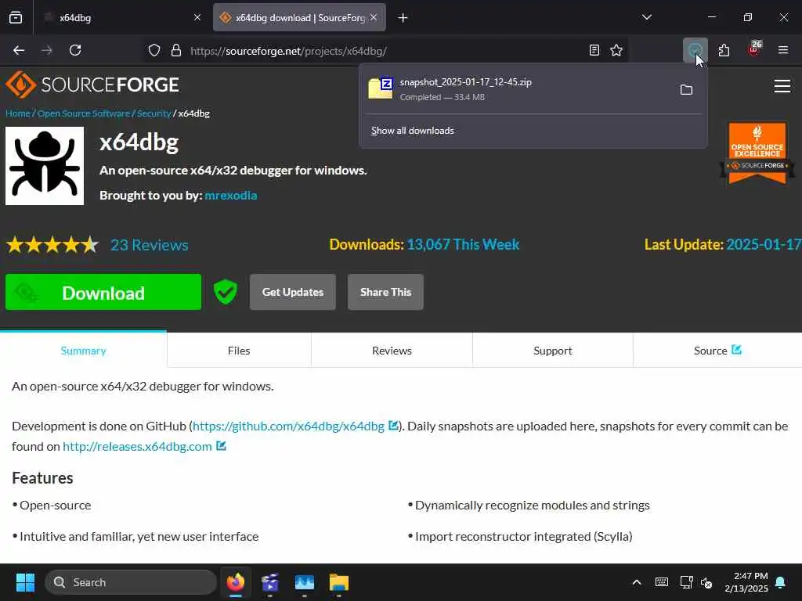Click the Open Source Excellence badge
Viewport: 802px width, 601px height.
pyautogui.click(x=757, y=153)
